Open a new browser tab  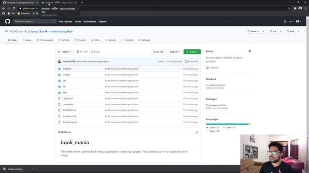82,3
